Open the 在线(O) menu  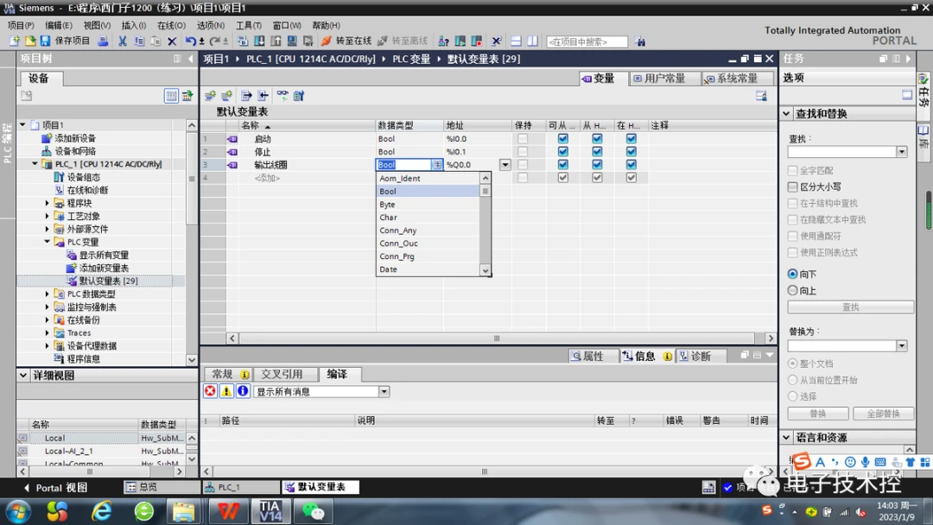[x=171, y=25]
